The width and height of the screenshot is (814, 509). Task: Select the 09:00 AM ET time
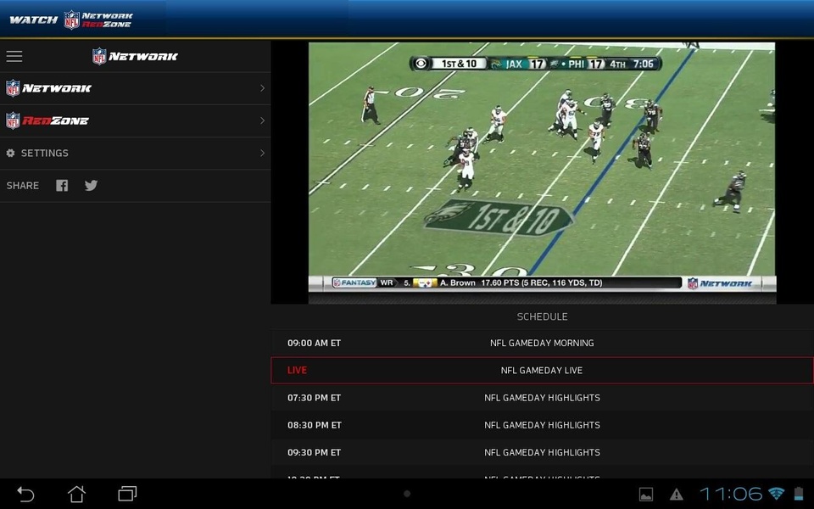pyautogui.click(x=314, y=343)
